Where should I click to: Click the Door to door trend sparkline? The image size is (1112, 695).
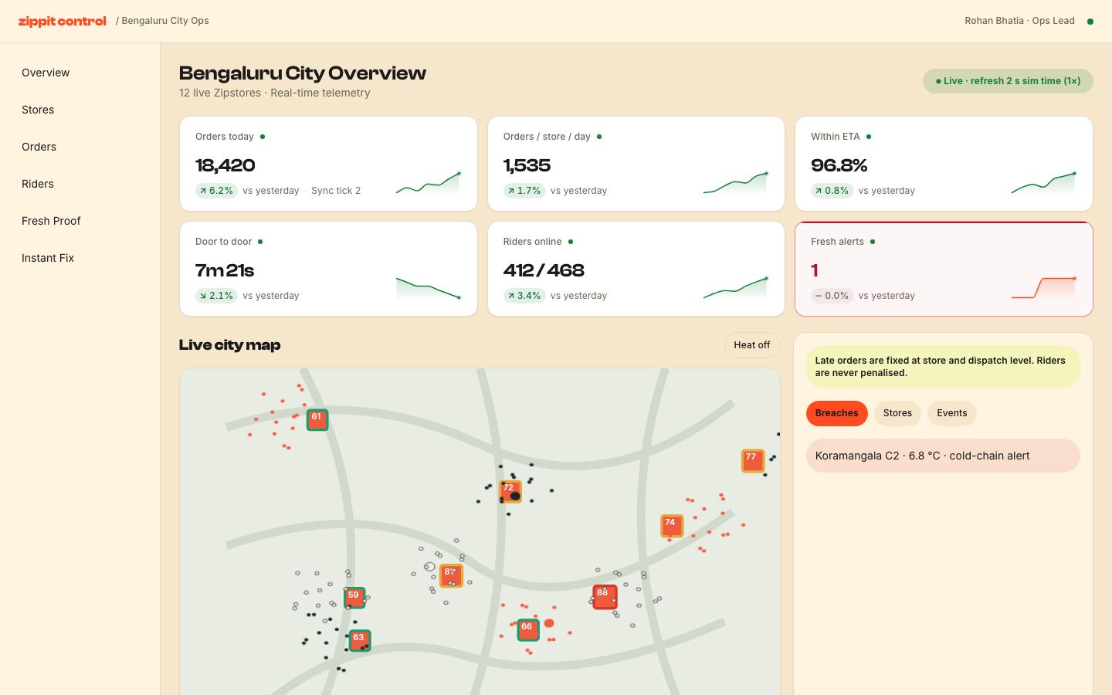click(x=429, y=288)
